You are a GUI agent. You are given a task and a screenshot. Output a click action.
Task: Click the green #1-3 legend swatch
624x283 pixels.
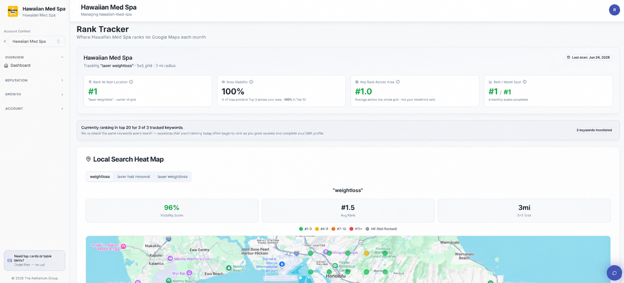[x=301, y=229]
